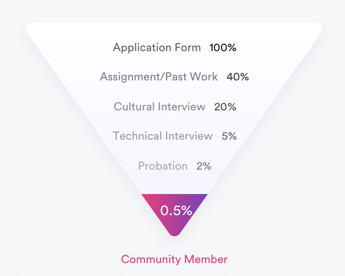
Task: Select the 5% value
Action: [x=229, y=136]
